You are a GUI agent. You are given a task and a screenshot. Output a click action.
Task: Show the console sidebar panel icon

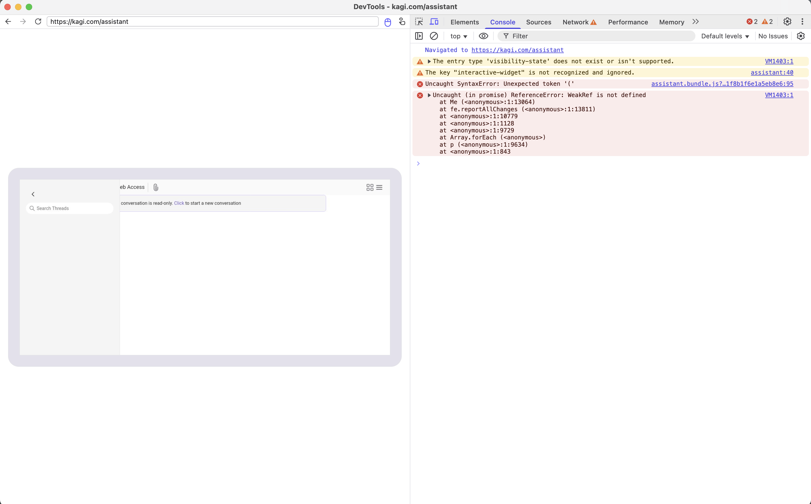click(419, 36)
